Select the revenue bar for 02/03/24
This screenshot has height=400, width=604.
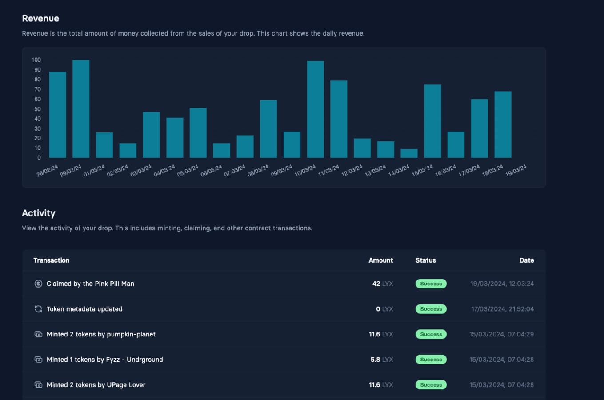(x=128, y=151)
